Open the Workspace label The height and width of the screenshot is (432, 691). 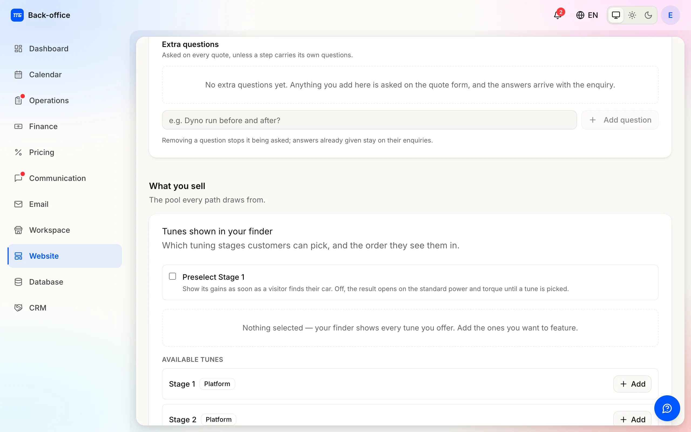pos(49,230)
